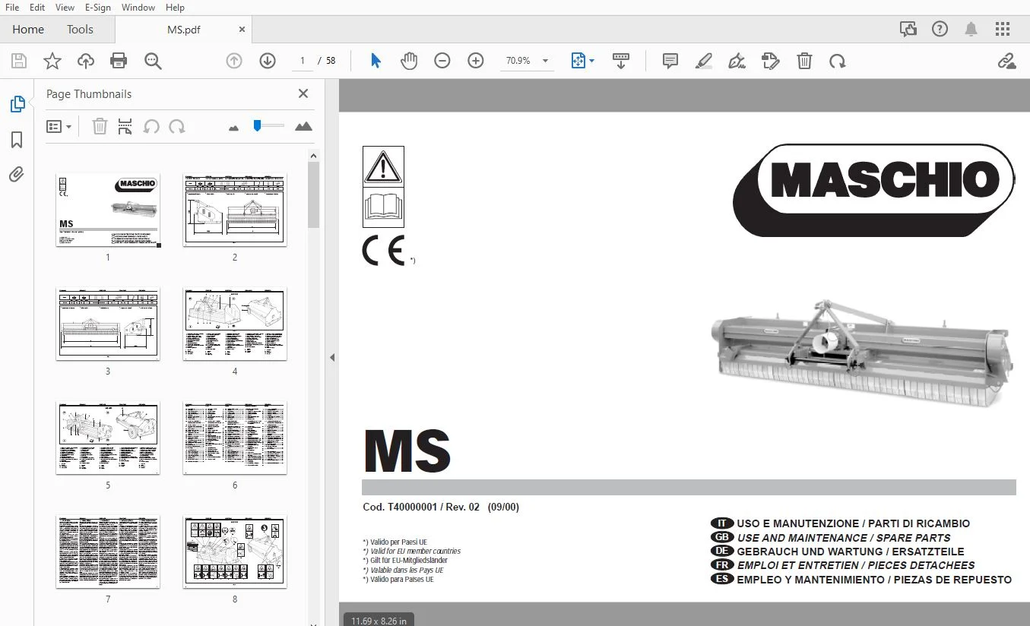Open the Help question mark icon

(x=940, y=30)
